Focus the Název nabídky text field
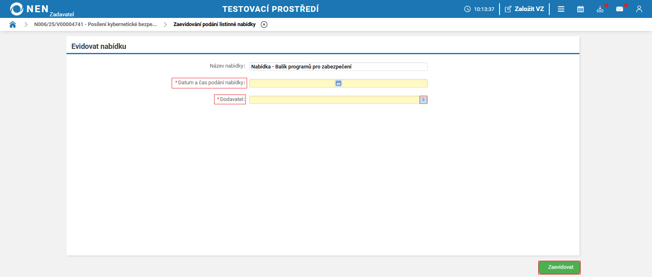 pyautogui.click(x=338, y=66)
